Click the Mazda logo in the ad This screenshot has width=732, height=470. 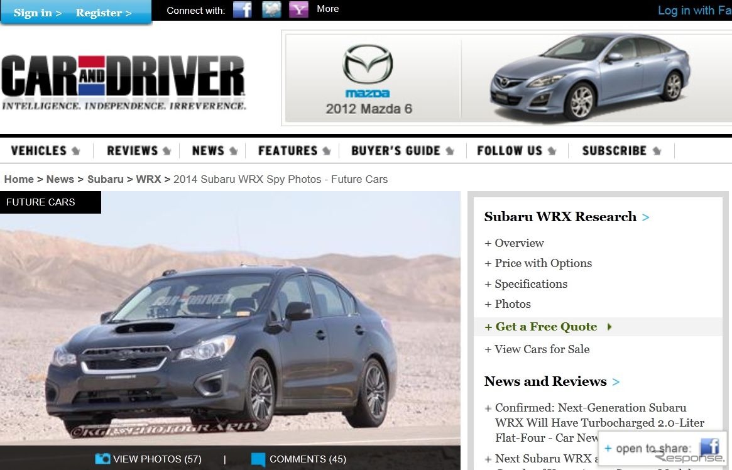368,70
